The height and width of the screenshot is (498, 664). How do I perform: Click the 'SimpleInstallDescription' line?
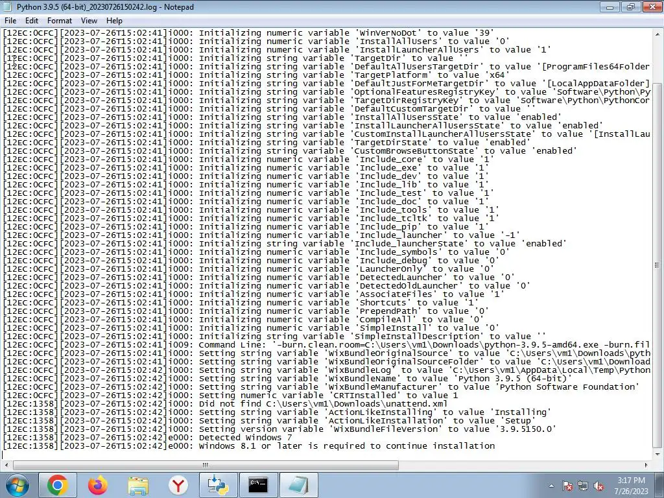click(274, 337)
